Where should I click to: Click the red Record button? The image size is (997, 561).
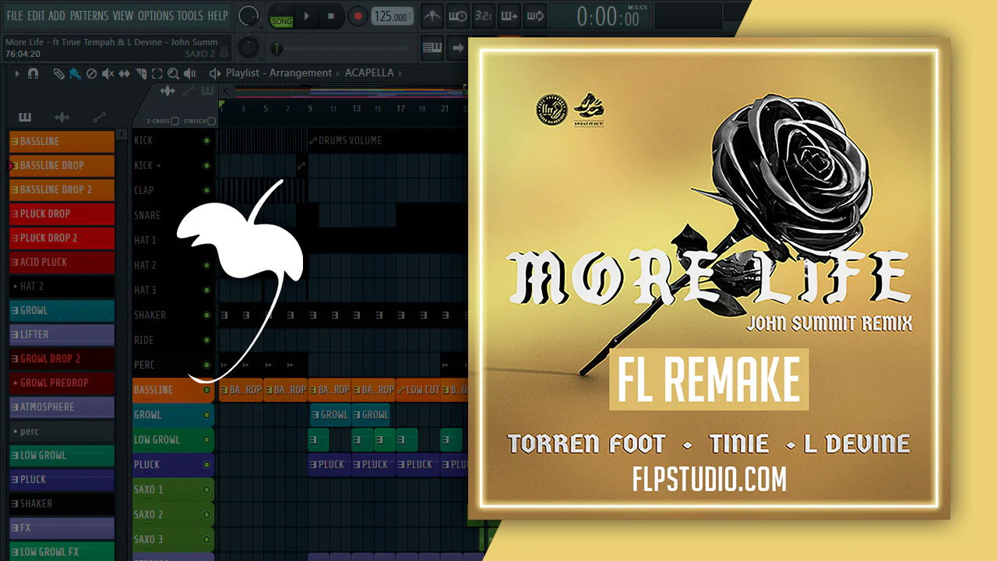pyautogui.click(x=358, y=16)
